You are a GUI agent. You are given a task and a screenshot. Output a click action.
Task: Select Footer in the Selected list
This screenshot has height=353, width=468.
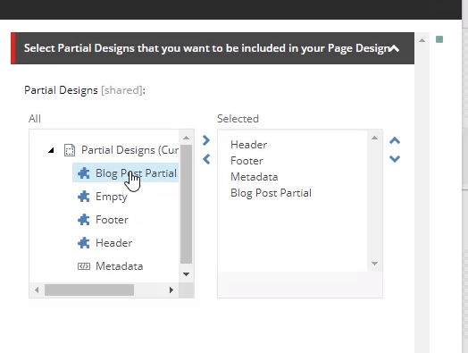coord(247,161)
